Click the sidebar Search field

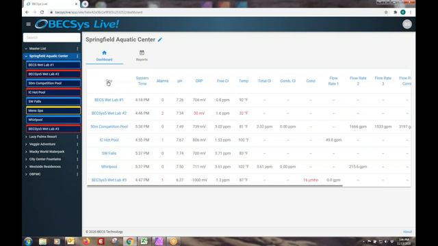click(x=52, y=38)
